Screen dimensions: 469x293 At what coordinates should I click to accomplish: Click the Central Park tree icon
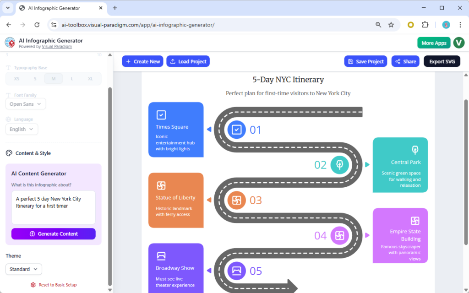tap(415, 149)
